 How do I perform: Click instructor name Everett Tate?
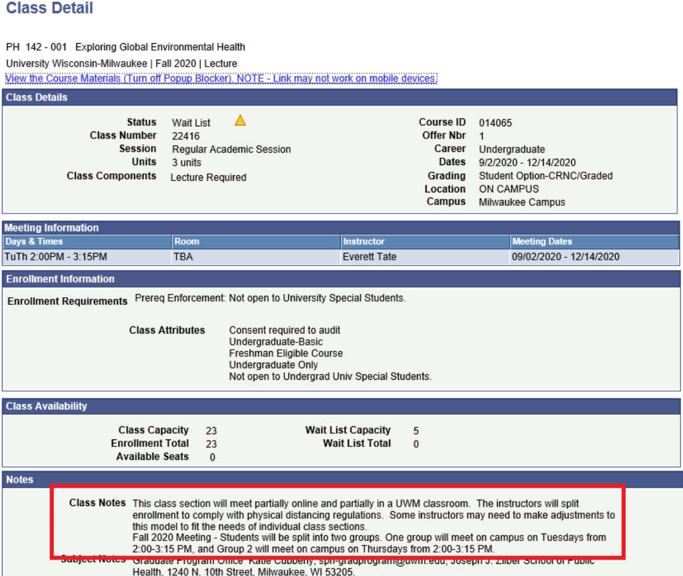pos(369,257)
